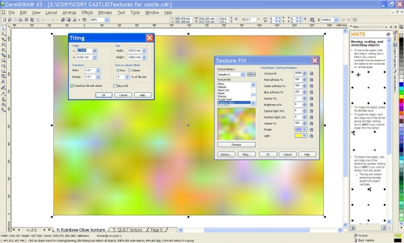The height and width of the screenshot is (243, 404).
Task: Open the zoom level dropdown in toolbar
Action: point(106,20)
